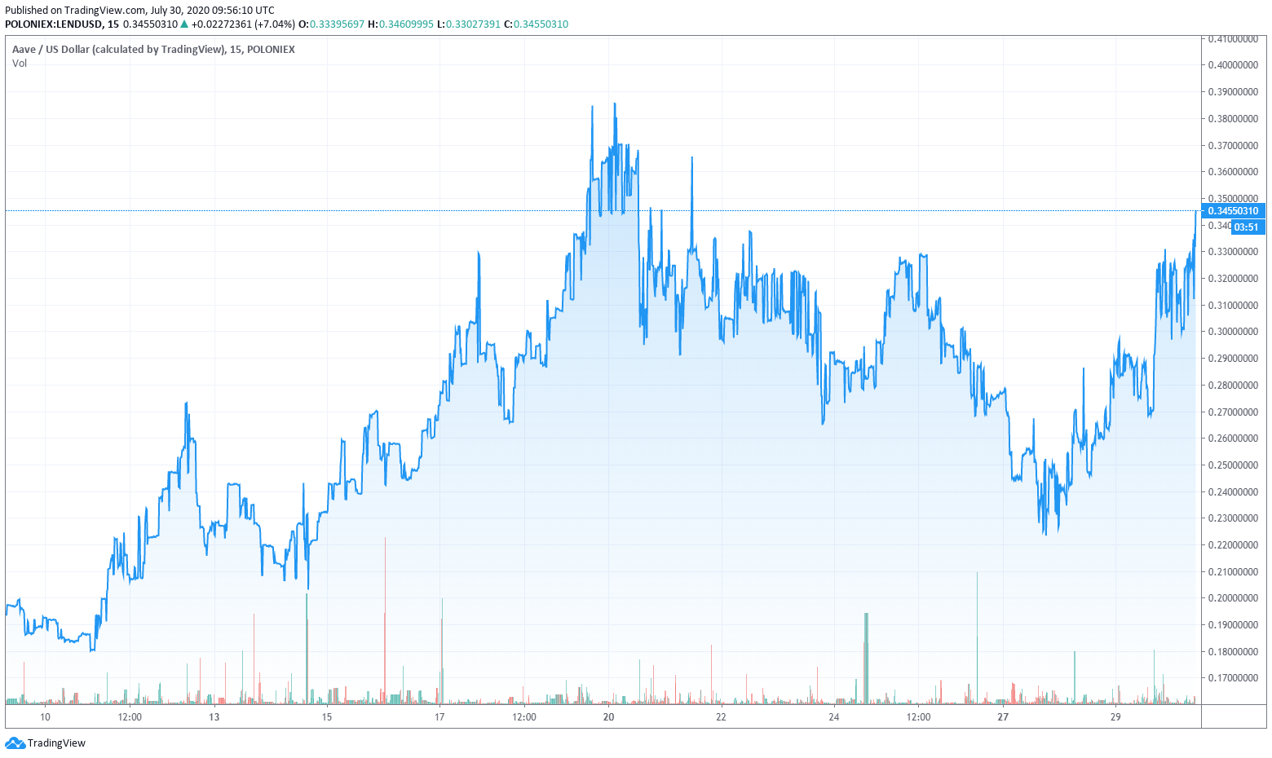The image size is (1272, 758).
Task: Click the 0.25000000 price axis label
Action: pos(1233,465)
